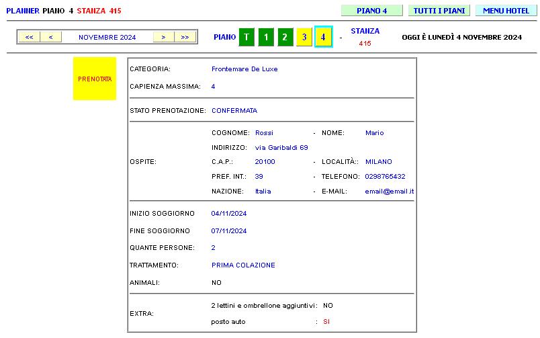Select floor 3 yellow tile
Image resolution: width=540 pixels, height=338 pixels.
click(x=304, y=37)
